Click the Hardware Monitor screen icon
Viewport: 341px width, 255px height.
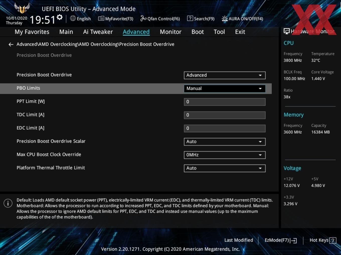[287, 31]
